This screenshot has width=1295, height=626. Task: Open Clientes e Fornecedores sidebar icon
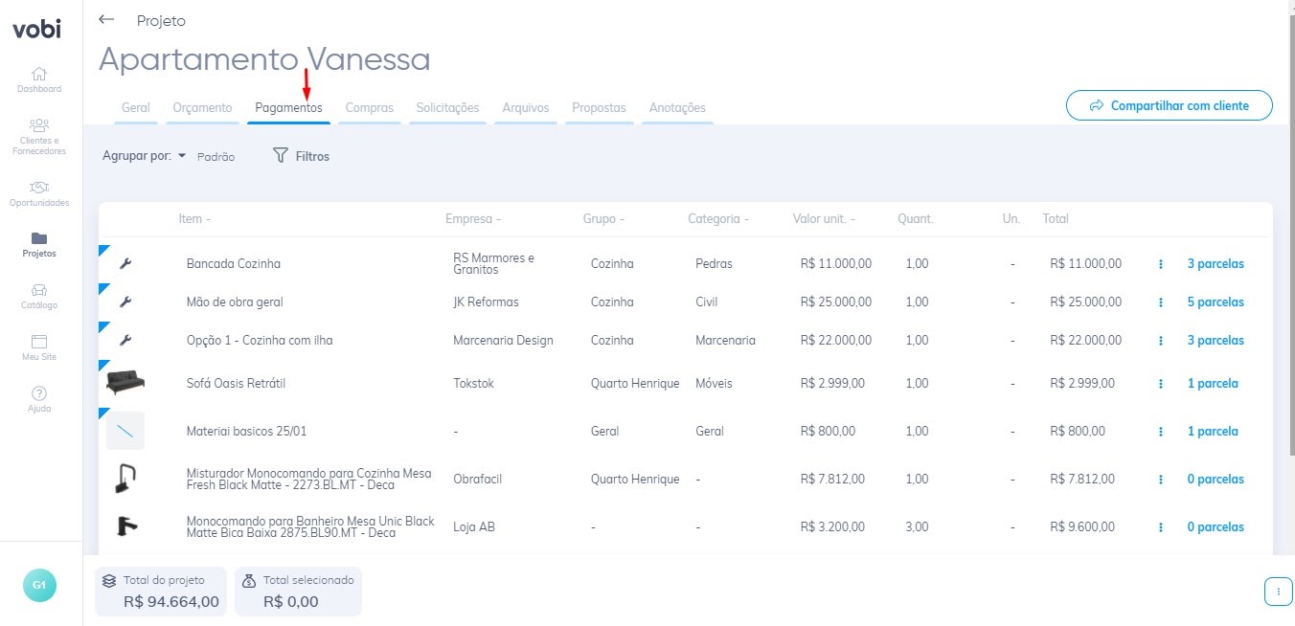(39, 125)
